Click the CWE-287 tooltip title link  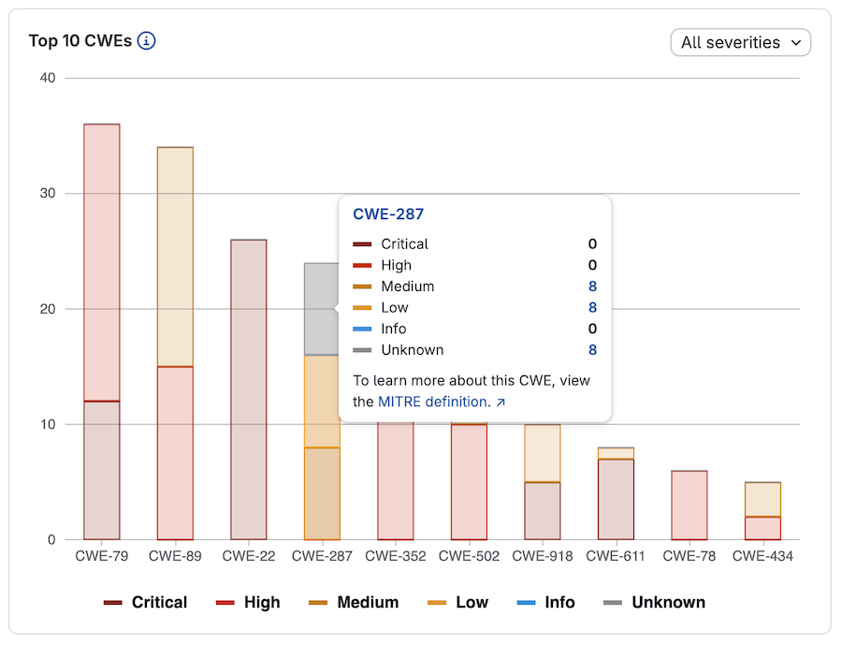pos(388,213)
